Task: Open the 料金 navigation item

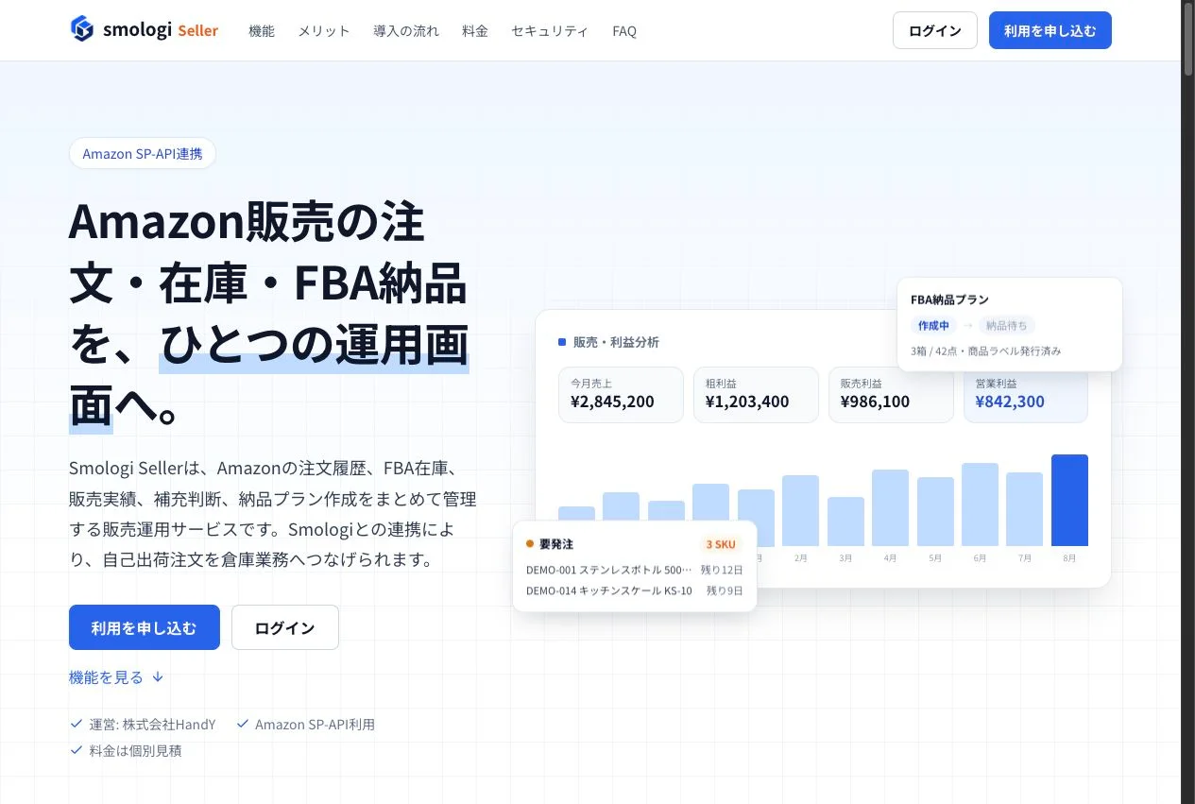Action: (x=475, y=30)
